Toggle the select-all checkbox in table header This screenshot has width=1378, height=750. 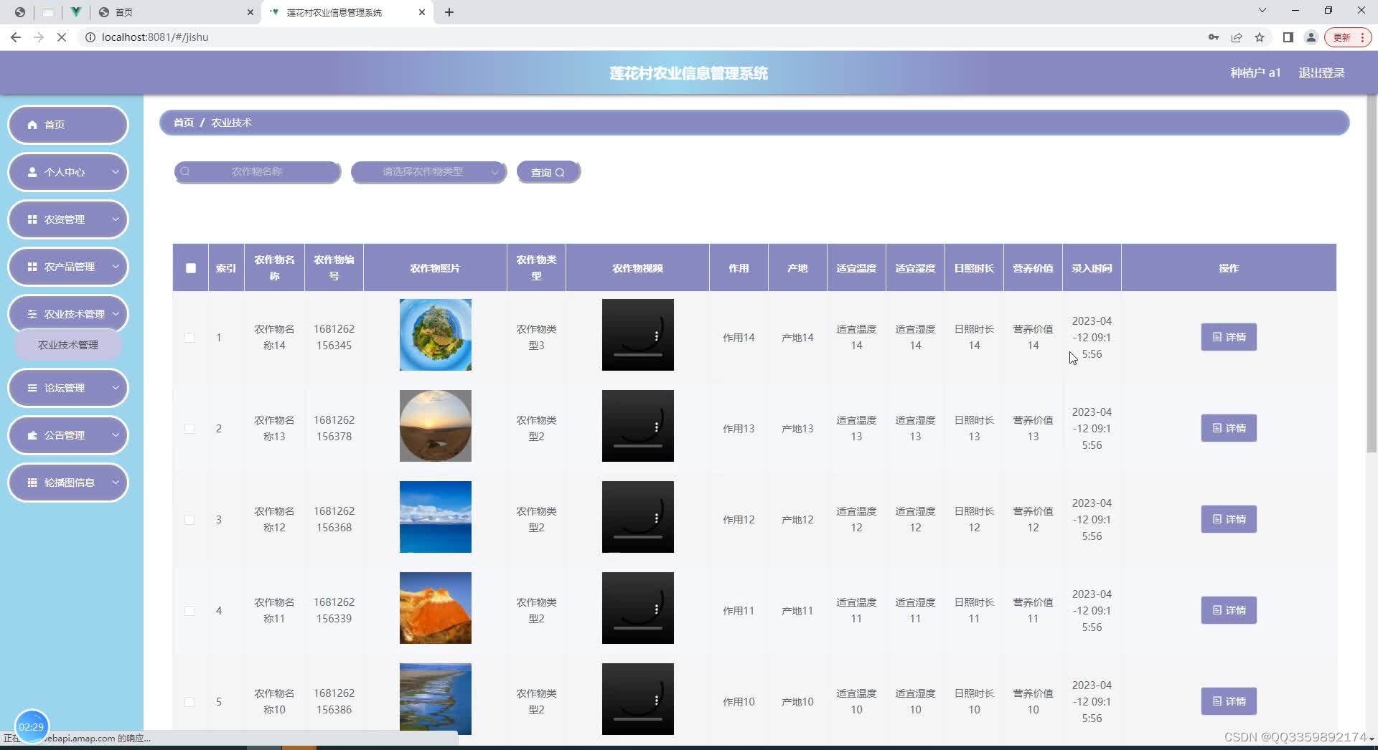point(191,268)
